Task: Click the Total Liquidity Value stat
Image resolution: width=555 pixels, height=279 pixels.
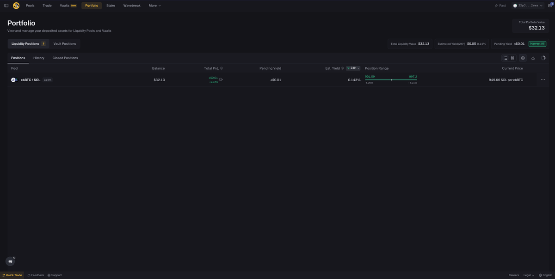Action: point(410,44)
